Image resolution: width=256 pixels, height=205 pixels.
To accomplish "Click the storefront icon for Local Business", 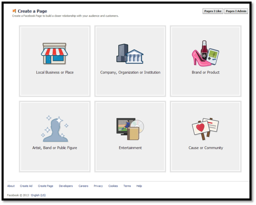I will [54, 53].
